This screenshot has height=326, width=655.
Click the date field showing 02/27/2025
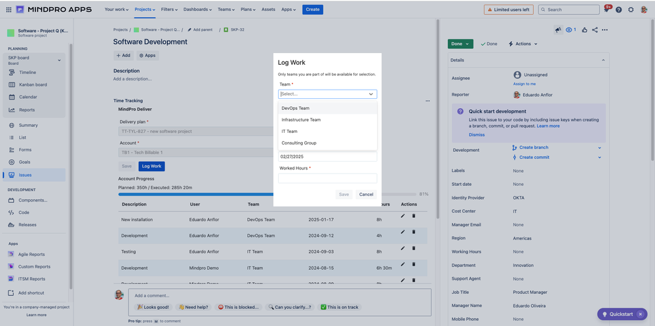click(328, 156)
